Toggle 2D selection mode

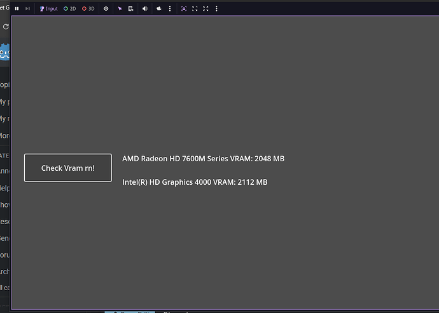[70, 9]
